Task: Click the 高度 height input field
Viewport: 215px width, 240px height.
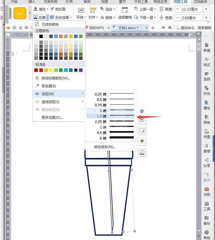Action: click(192, 9)
